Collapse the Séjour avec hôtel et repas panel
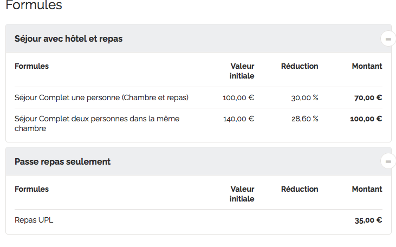Screen dimensions: 396x247 point(388,38)
